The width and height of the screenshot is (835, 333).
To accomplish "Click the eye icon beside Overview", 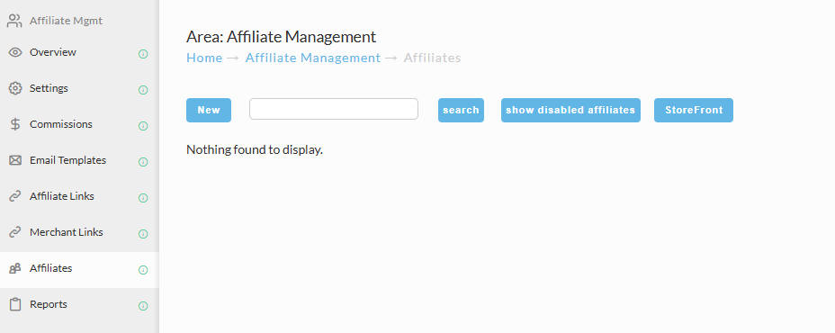I will [x=15, y=52].
